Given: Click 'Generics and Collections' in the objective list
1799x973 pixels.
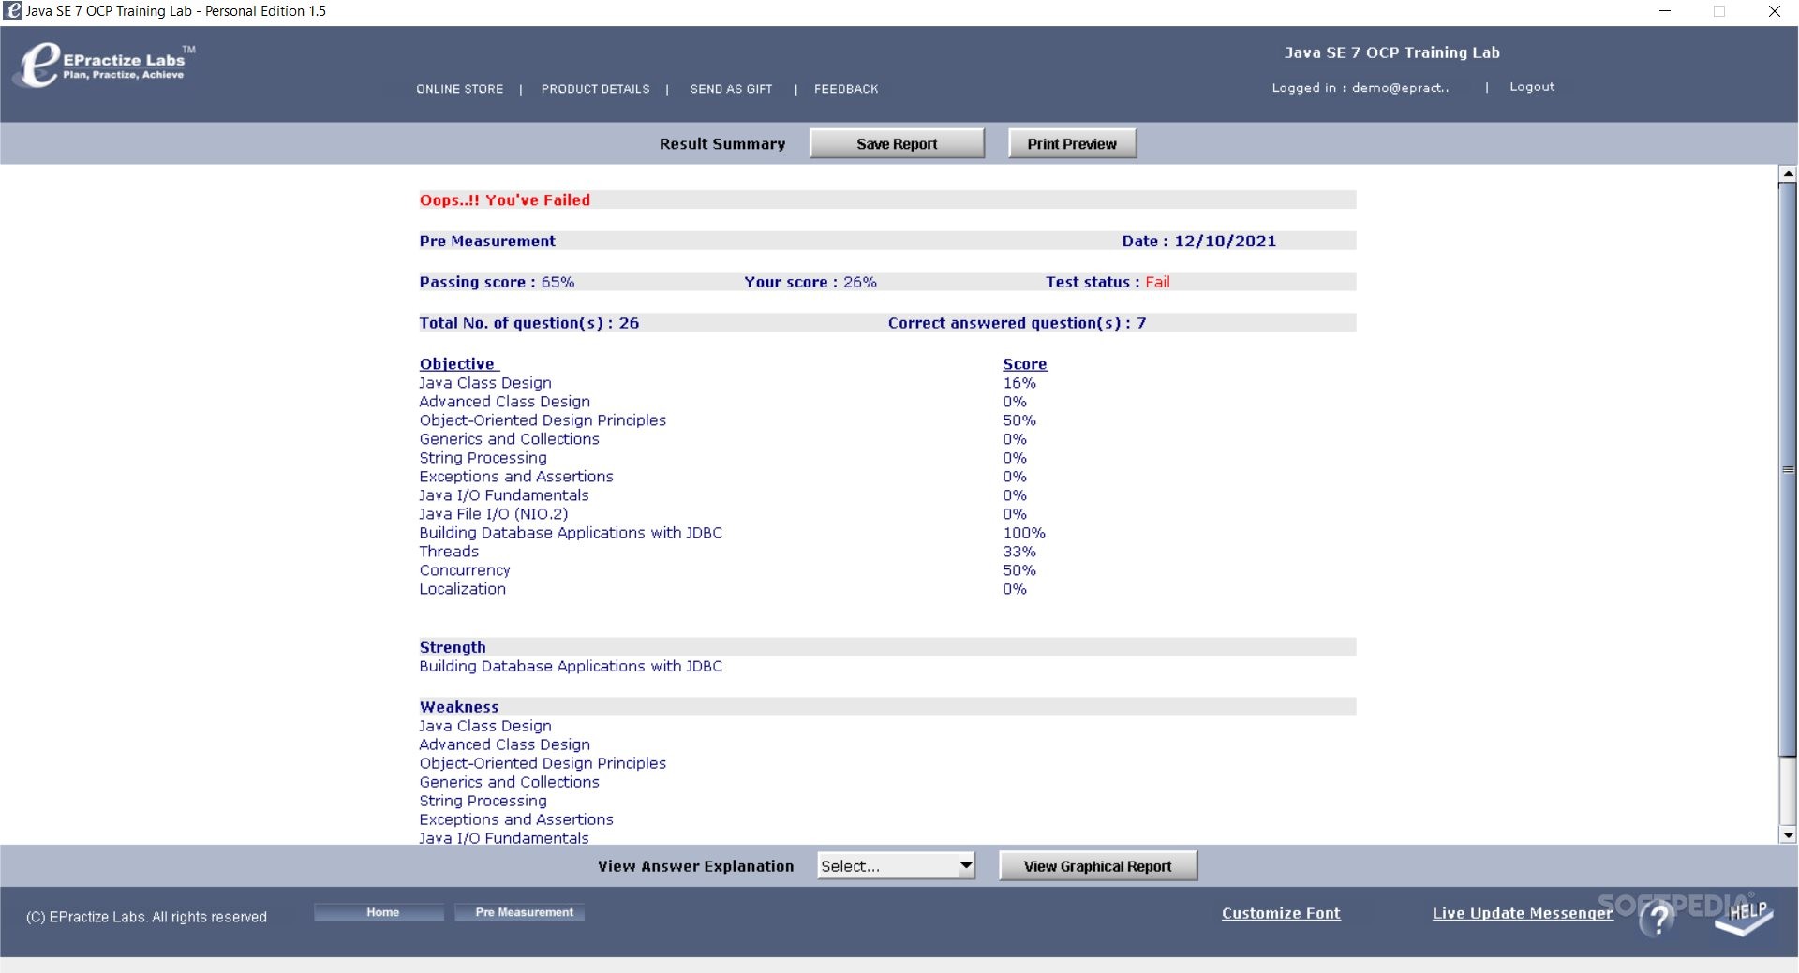Looking at the screenshot, I should click(x=509, y=439).
